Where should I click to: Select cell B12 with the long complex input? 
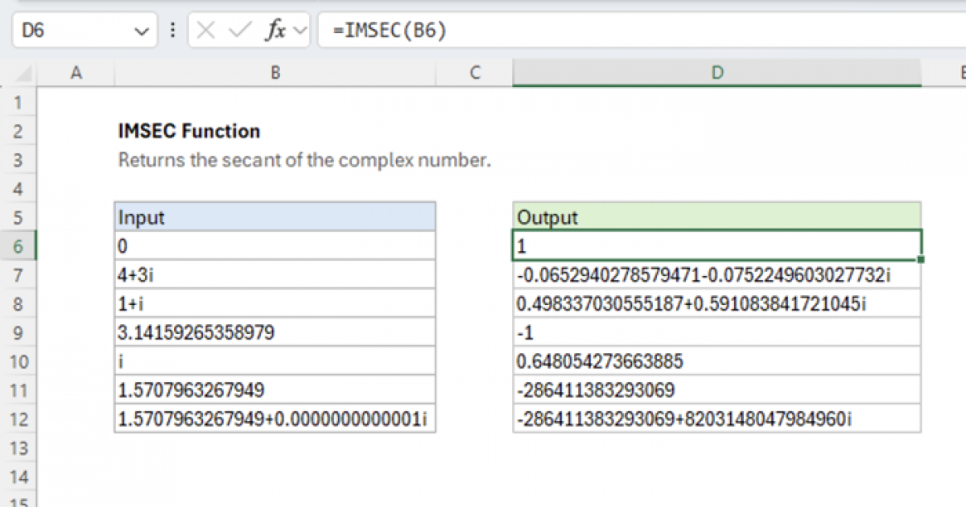click(275, 418)
